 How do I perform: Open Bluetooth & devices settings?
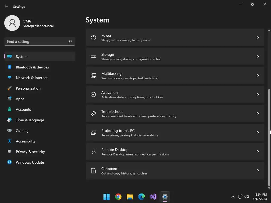pyautogui.click(x=40, y=67)
